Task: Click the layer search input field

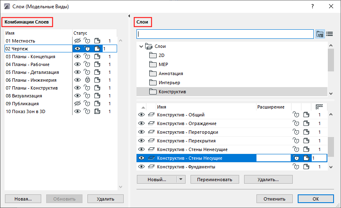Action: pyautogui.click(x=225, y=34)
